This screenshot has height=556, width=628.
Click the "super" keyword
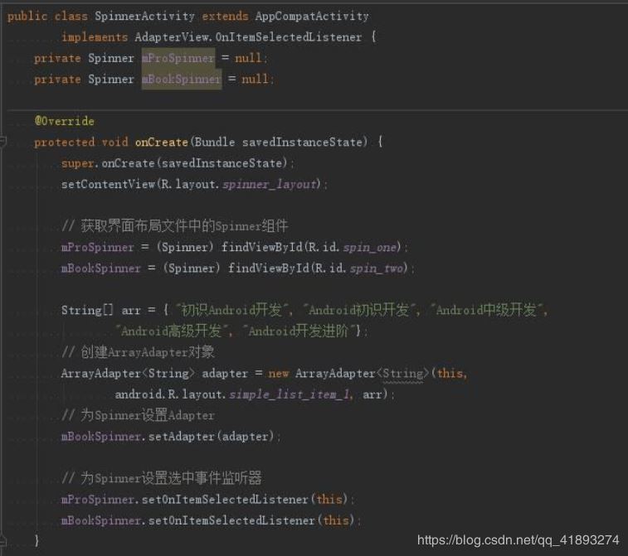[x=77, y=163]
